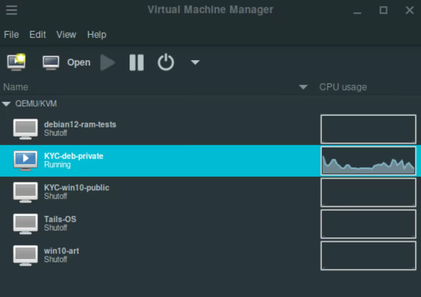This screenshot has width=421, height=297.
Task: Click Tails-OS CPU graph box
Action: coord(368,224)
